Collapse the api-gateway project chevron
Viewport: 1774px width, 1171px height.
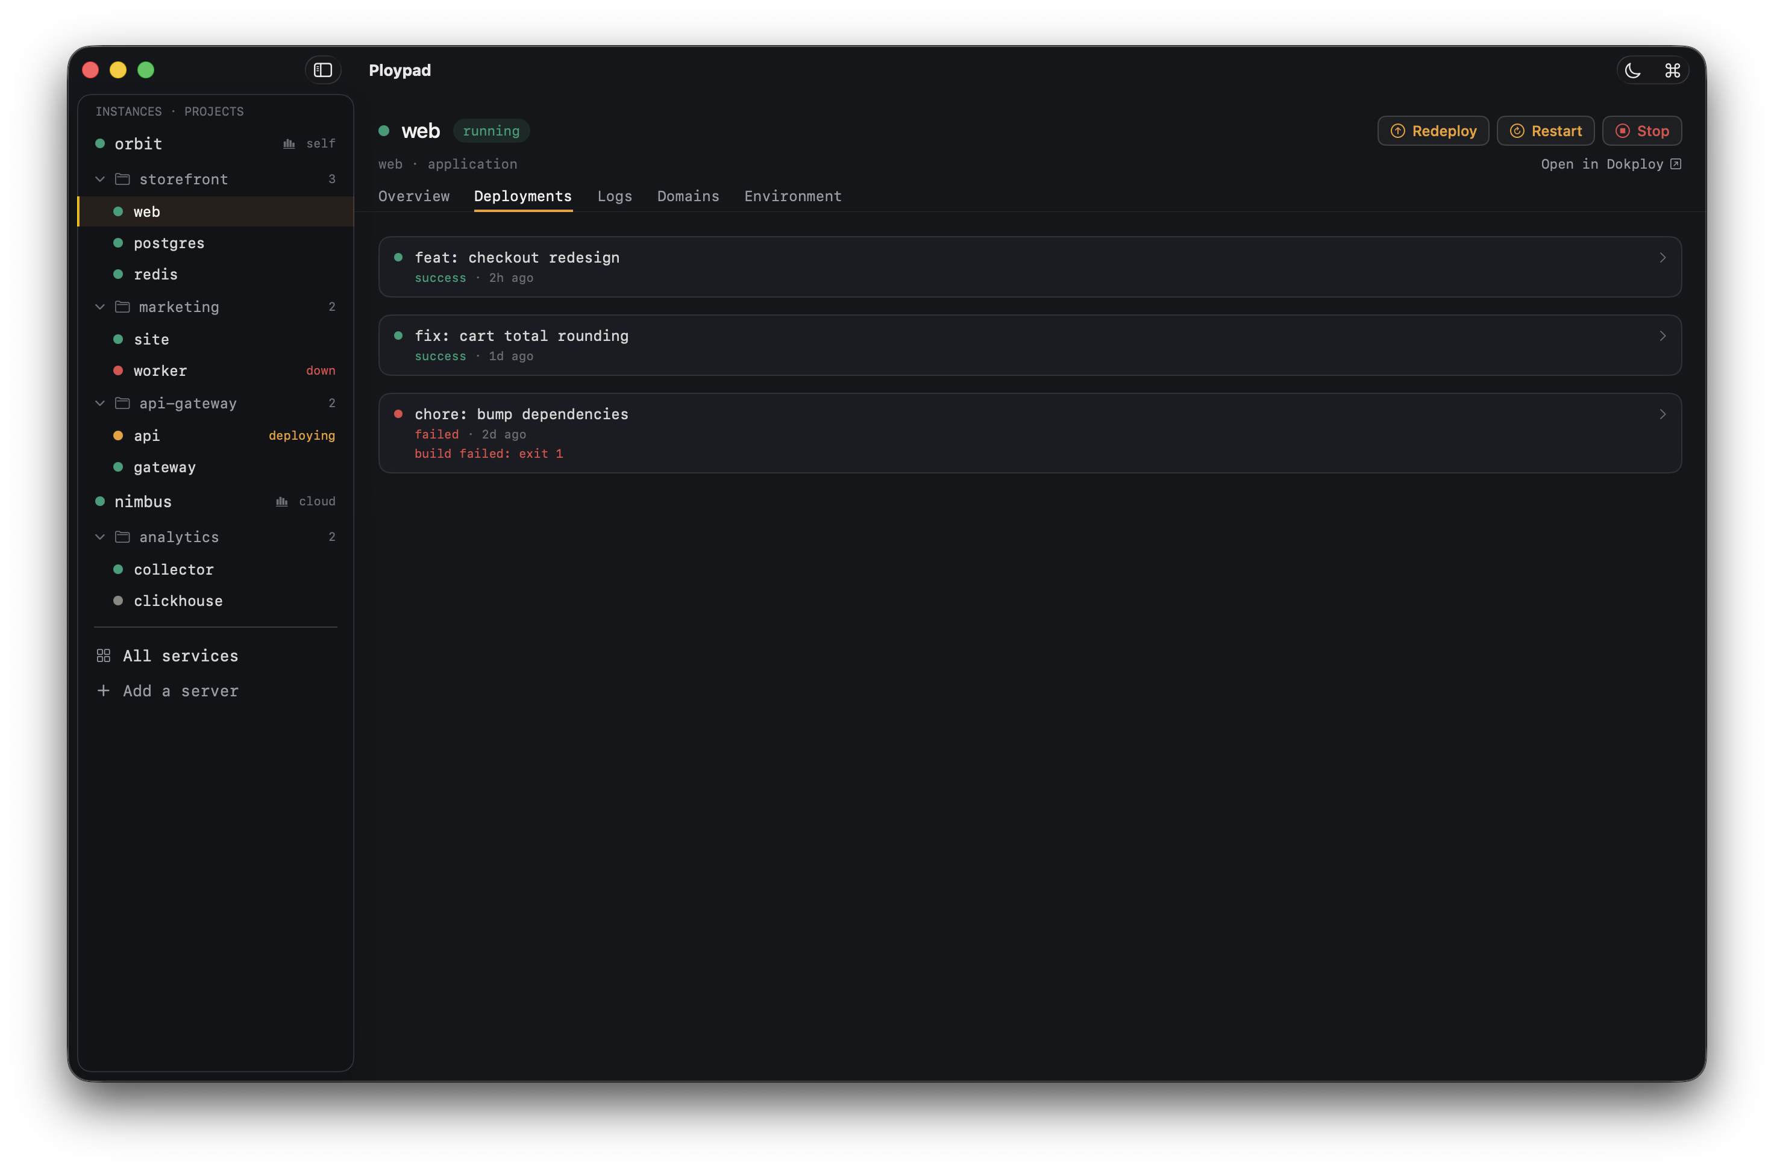click(x=100, y=403)
